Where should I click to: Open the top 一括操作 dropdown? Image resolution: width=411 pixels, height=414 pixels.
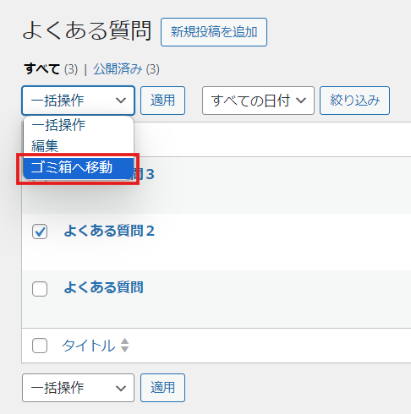(x=78, y=101)
